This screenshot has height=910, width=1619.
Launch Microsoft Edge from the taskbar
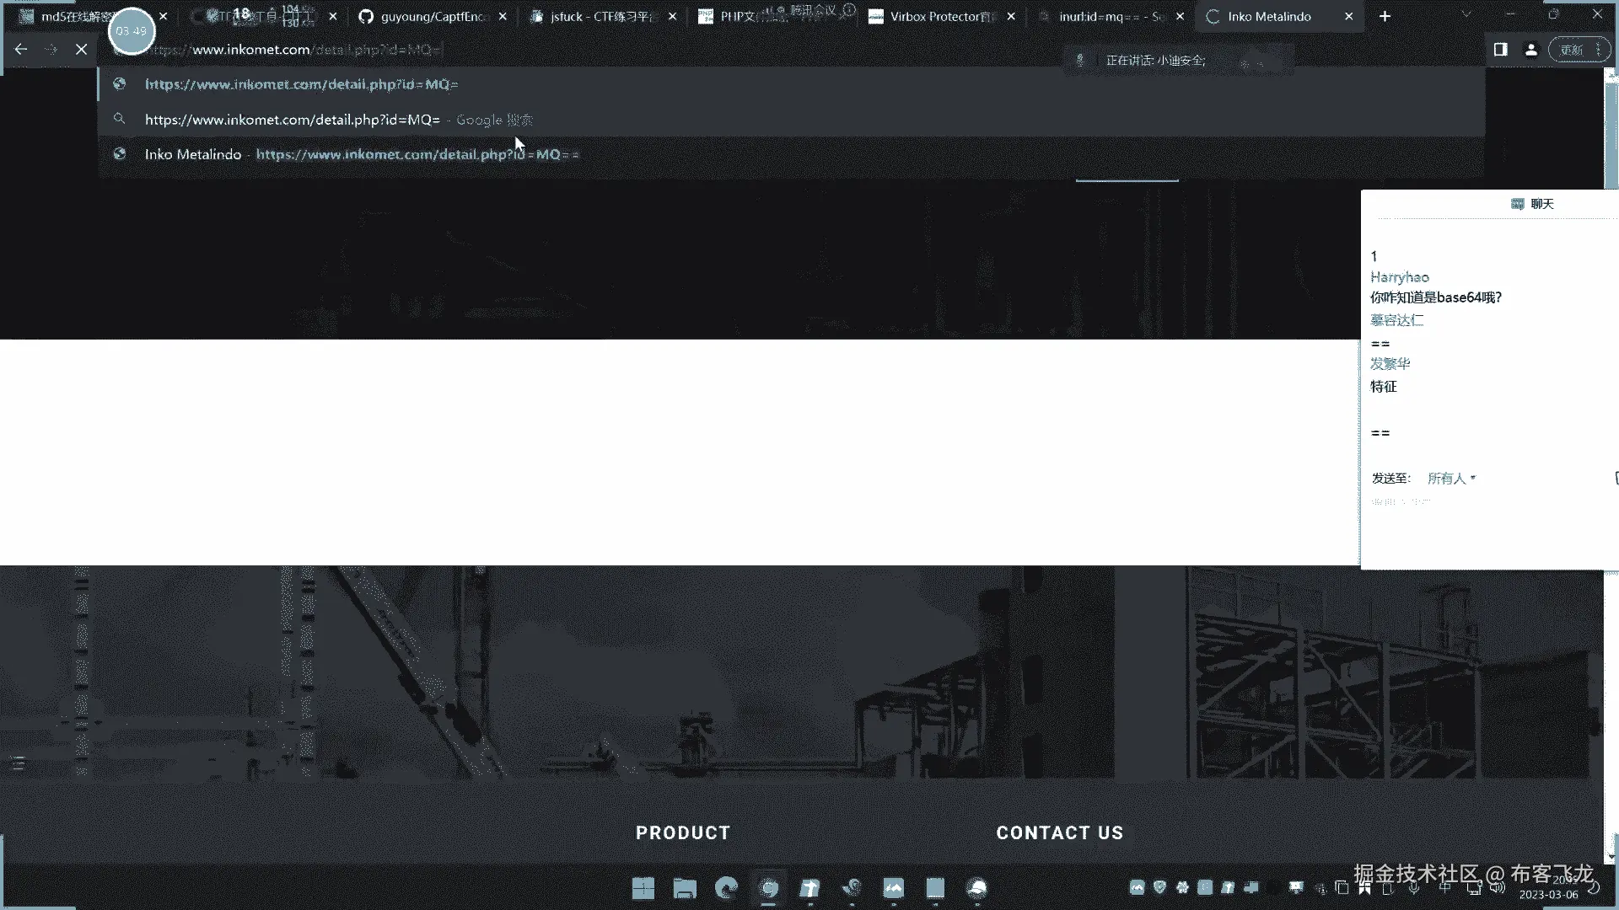726,888
